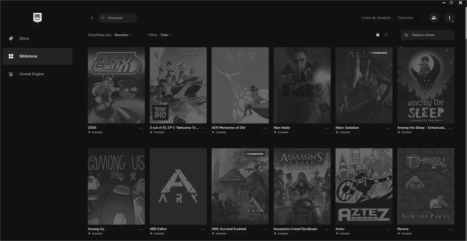This screenshot has height=241, width=467.
Task: Install Alien: Isolation
Action: [343, 132]
